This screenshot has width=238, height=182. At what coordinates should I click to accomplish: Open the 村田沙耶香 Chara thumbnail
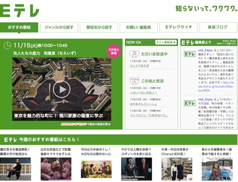coord(177,169)
